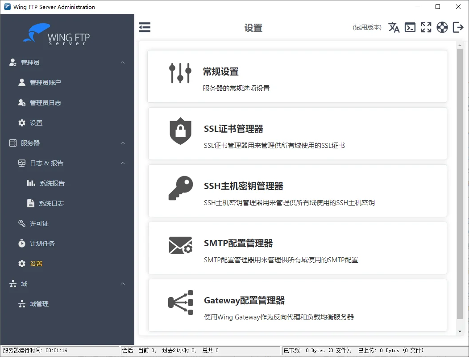Click the 管理员 user gear icon

pos(12,62)
